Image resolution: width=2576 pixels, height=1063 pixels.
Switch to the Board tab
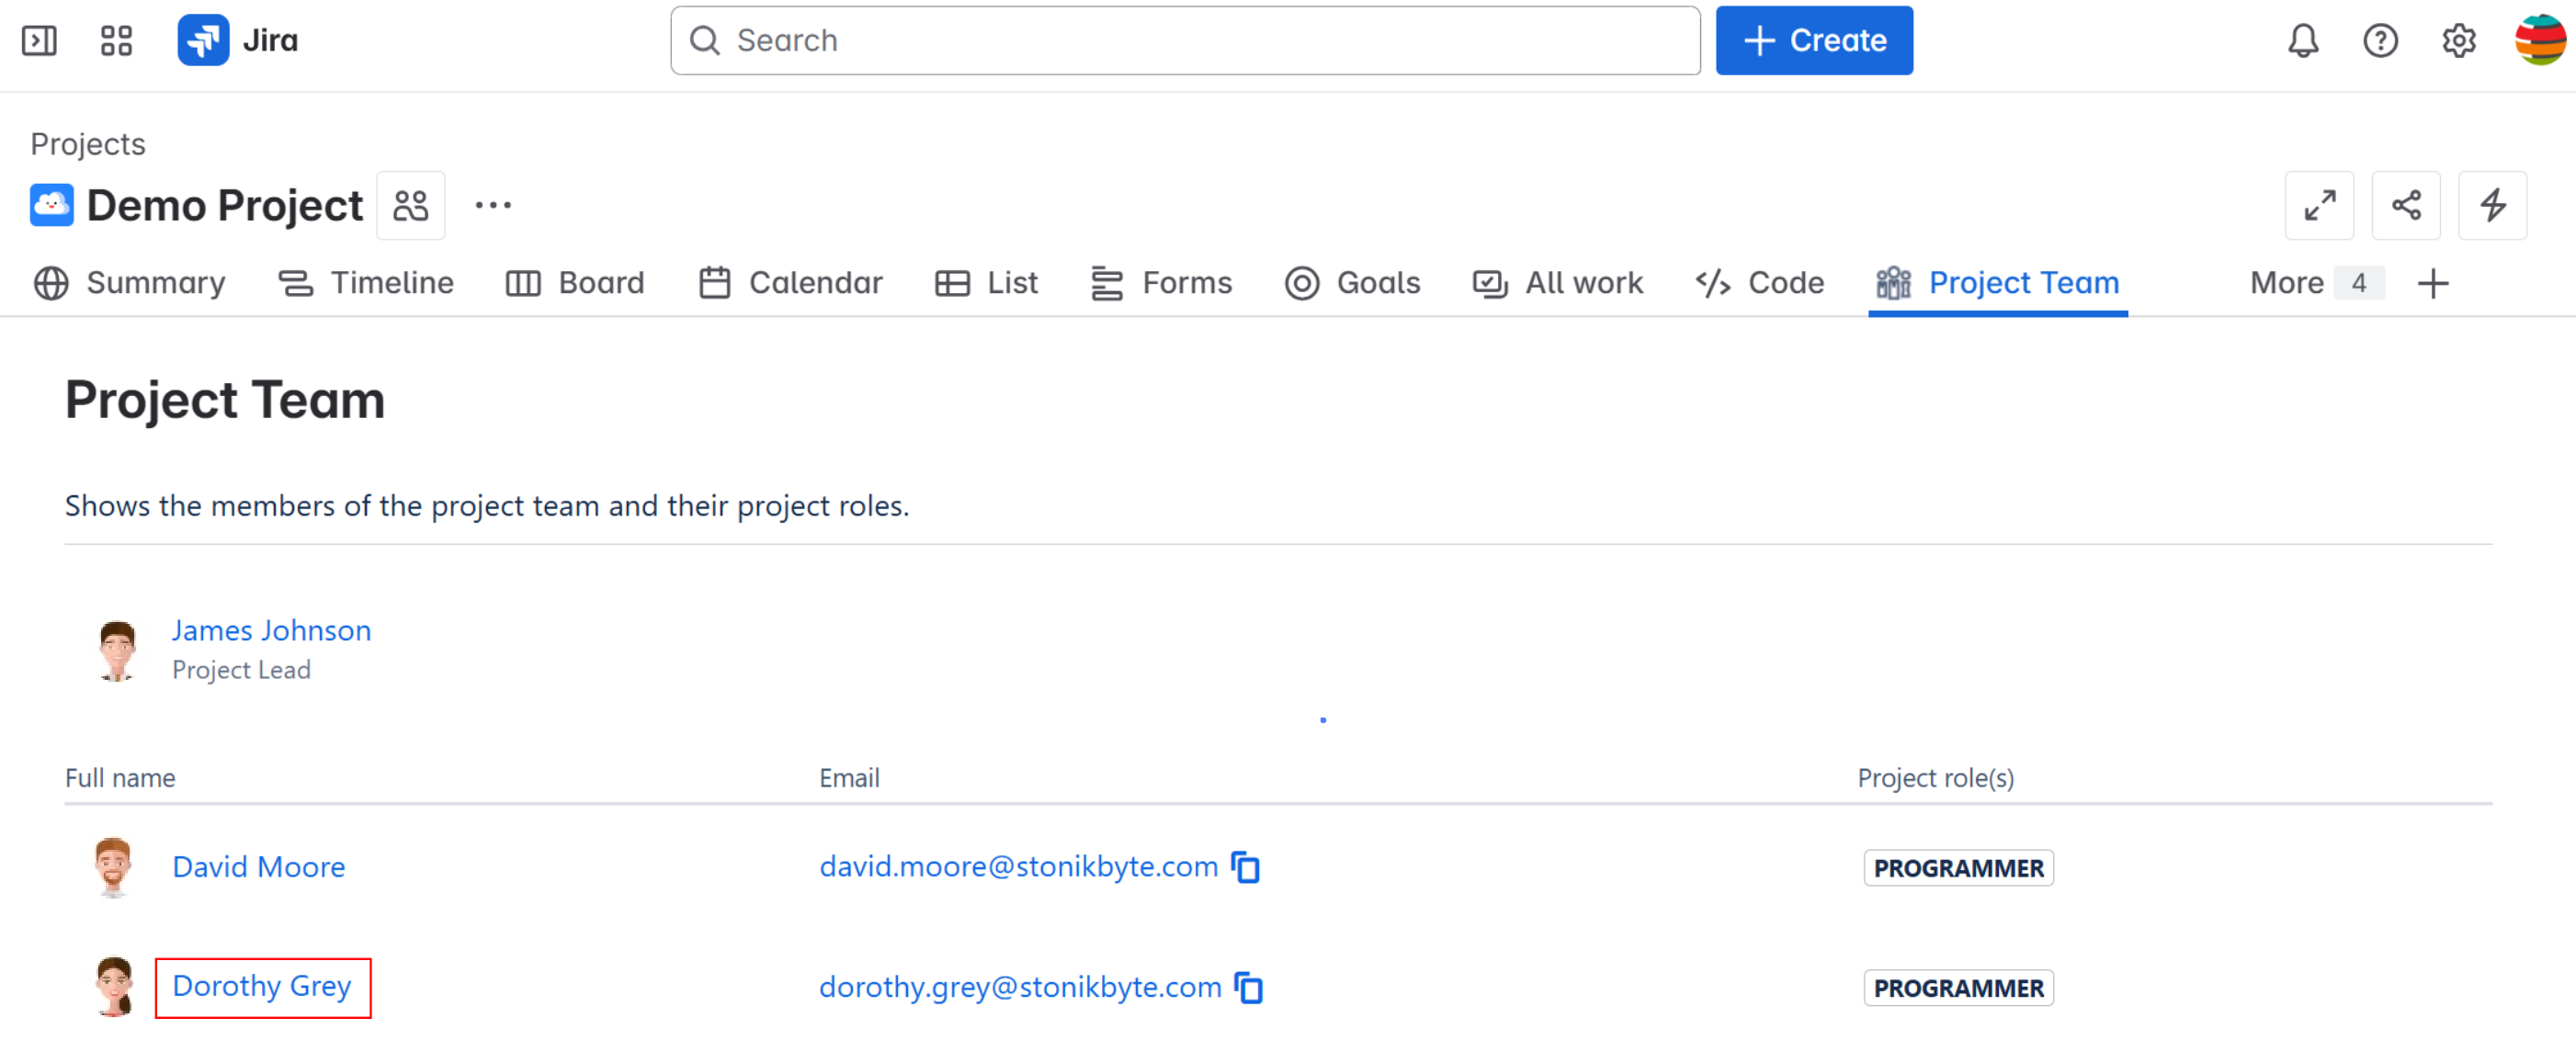576,283
